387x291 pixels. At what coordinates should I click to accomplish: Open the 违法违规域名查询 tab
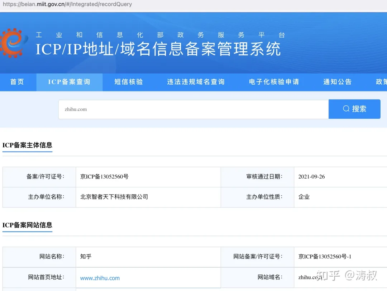pos(196,82)
